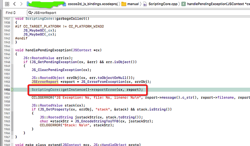This screenshot has width=250, height=146.
Task: Open cocos2d_js_bindings.xcodeproj breadcrumb
Action: [93, 4]
